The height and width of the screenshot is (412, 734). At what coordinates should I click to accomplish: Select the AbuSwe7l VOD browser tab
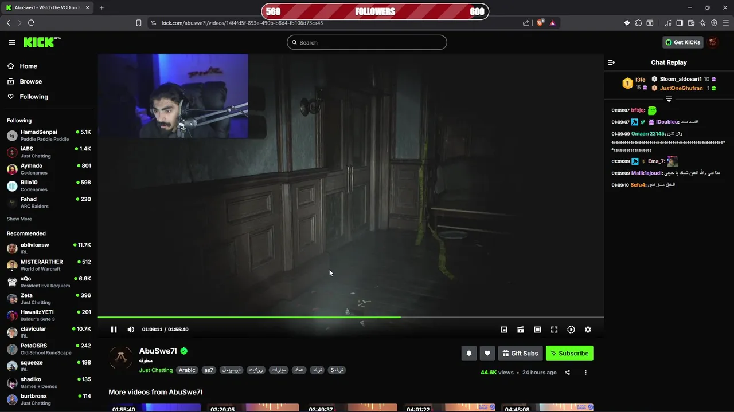[48, 7]
